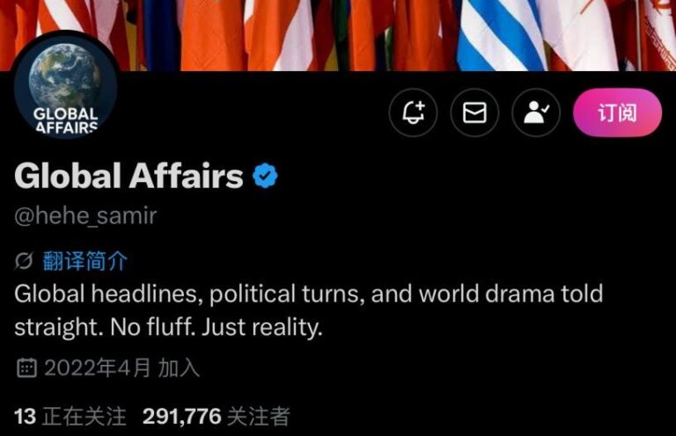Open the Global Affairs globe avatar
This screenshot has height=436, width=676.
coord(65,86)
